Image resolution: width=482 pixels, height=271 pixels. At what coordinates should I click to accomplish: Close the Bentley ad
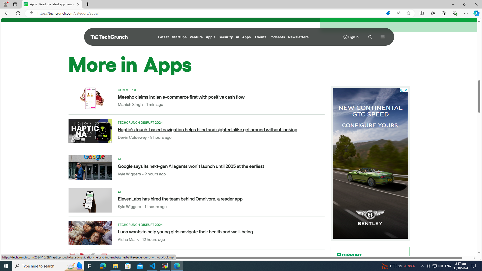point(406,90)
